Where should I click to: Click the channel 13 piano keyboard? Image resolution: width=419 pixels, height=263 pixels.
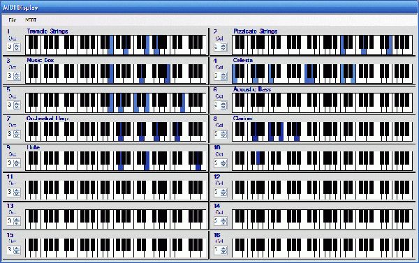(x=116, y=219)
